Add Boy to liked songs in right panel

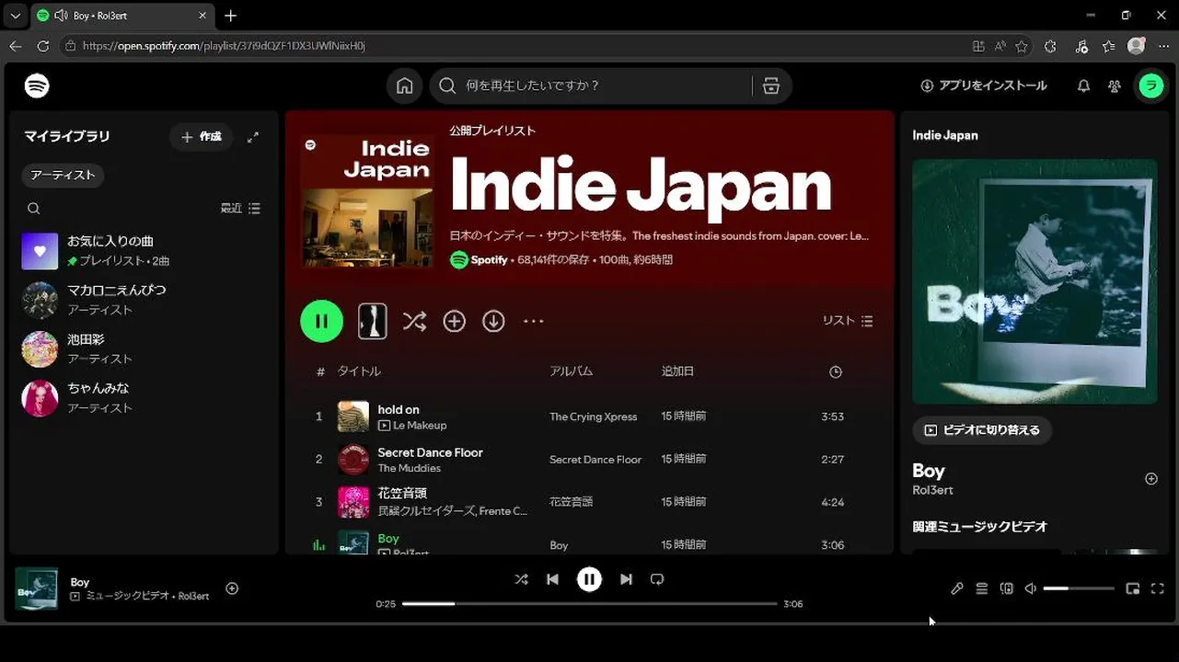(1150, 479)
